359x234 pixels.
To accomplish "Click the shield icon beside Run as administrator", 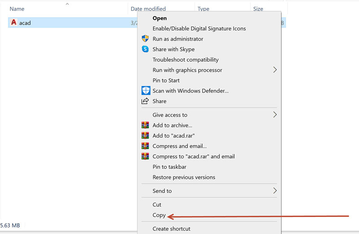I will point(145,39).
